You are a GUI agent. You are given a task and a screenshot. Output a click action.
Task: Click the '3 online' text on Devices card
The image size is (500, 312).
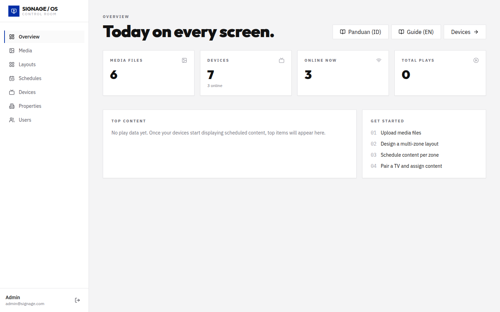(x=215, y=86)
